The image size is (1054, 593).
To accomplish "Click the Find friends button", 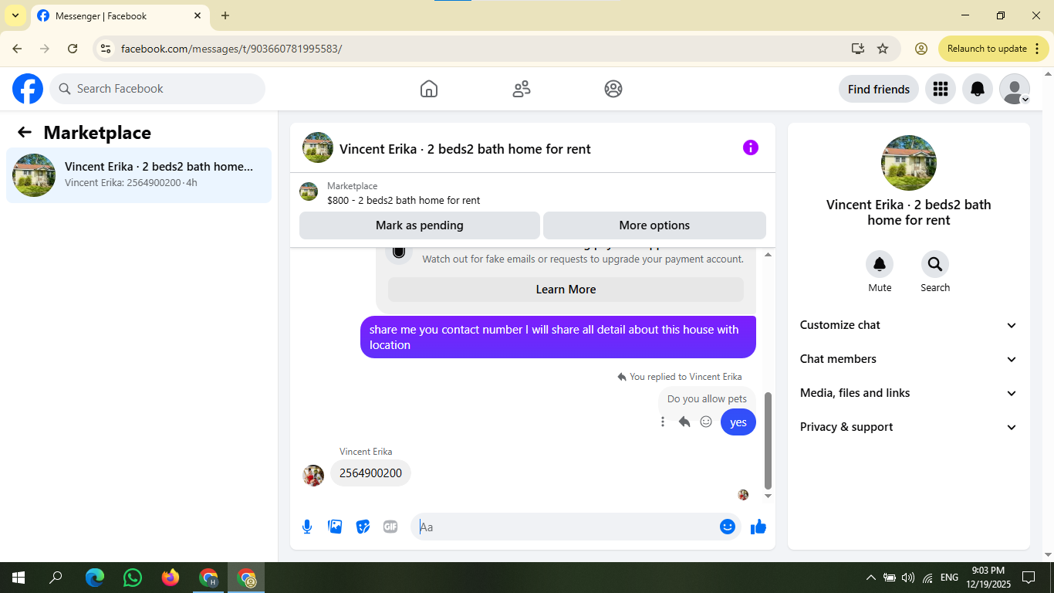I will [x=879, y=89].
